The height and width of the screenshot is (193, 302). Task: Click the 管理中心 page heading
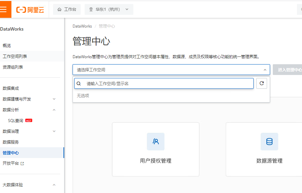(91, 41)
